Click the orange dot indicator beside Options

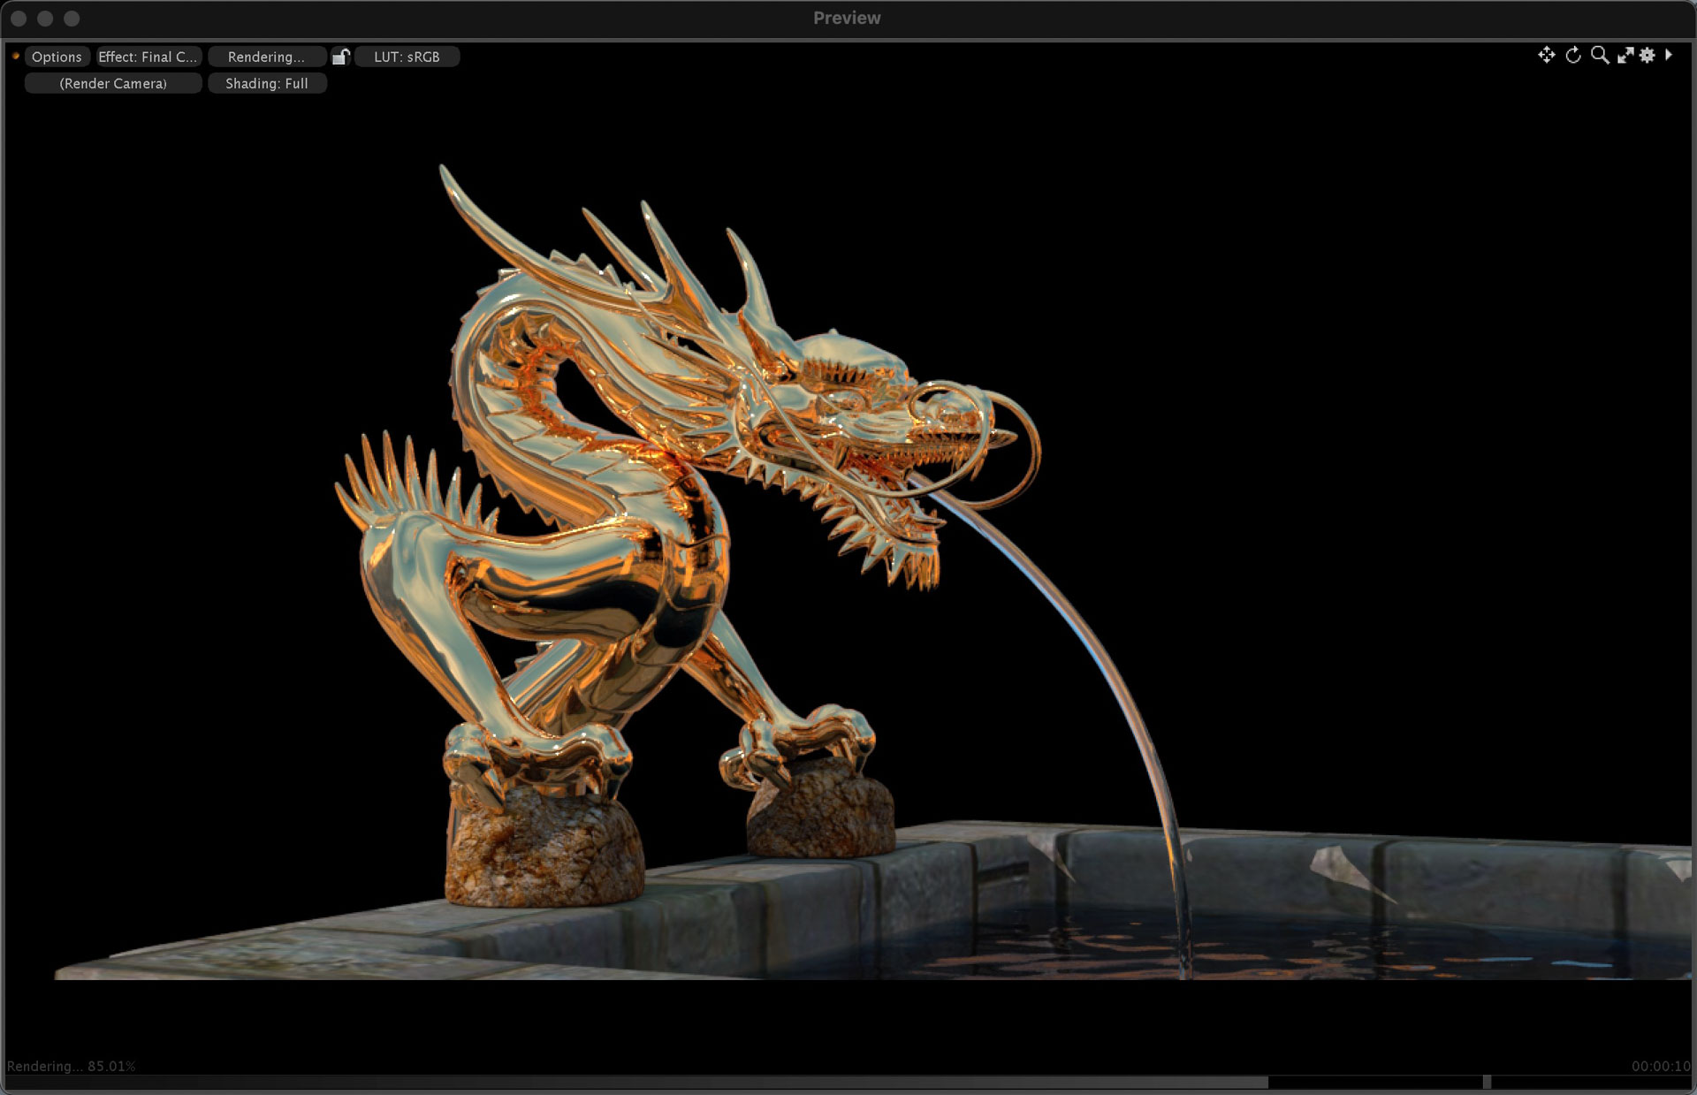point(16,56)
